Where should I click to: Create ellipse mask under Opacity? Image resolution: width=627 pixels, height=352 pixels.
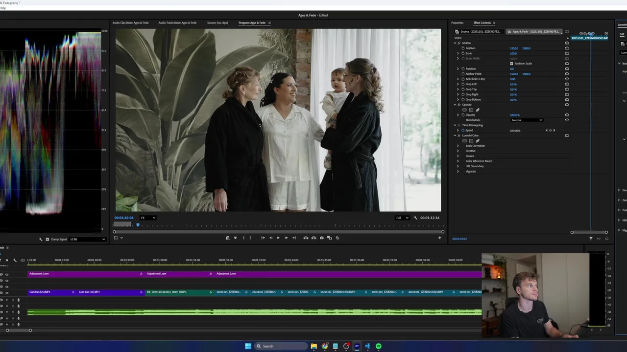pyautogui.click(x=464, y=110)
